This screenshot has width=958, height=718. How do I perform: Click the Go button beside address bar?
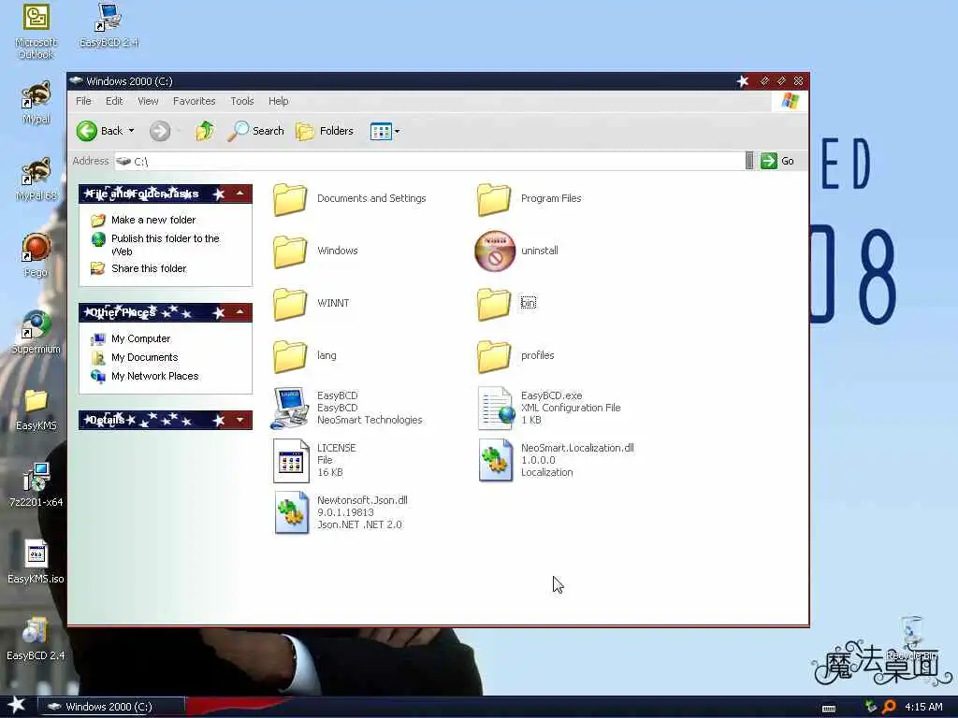(x=777, y=161)
